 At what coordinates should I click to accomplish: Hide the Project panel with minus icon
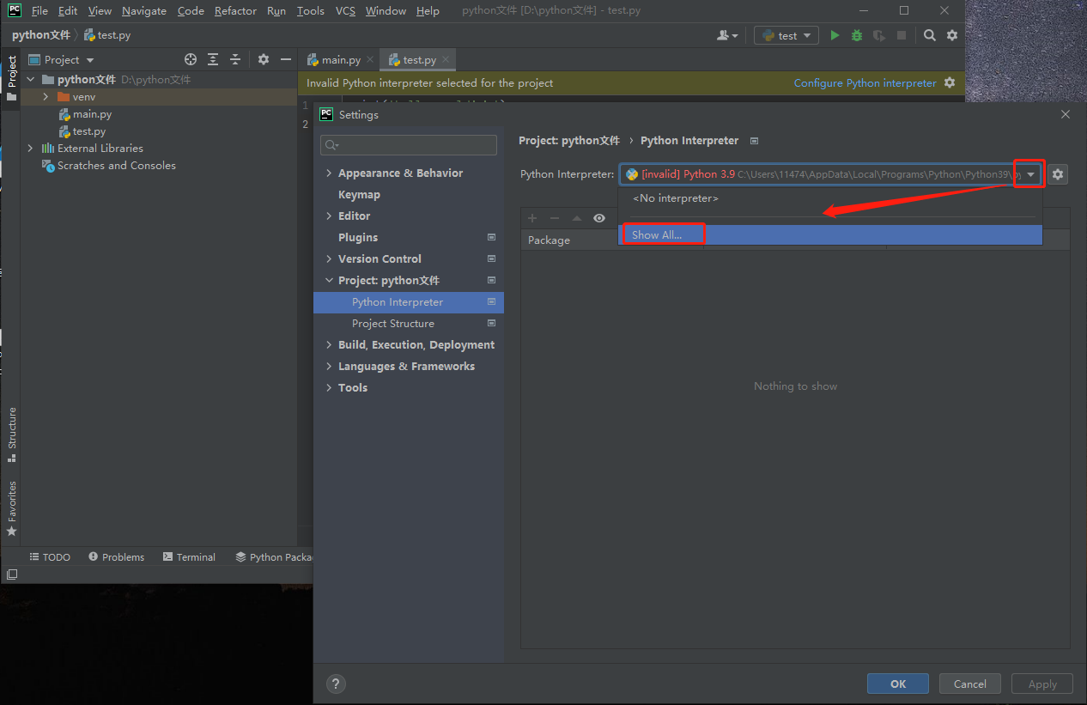coord(286,59)
